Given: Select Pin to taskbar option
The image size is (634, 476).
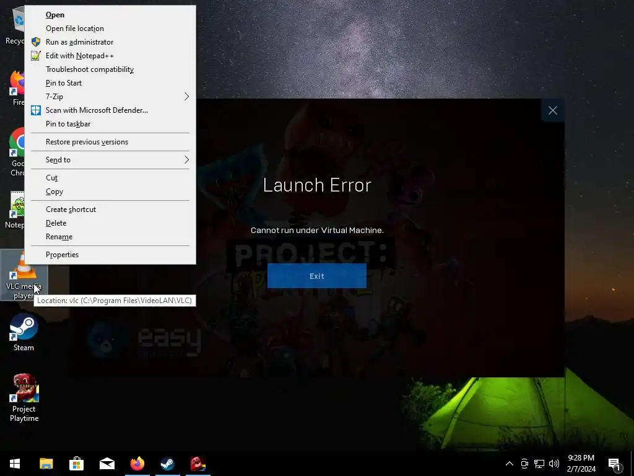Looking at the screenshot, I should pos(110,124).
